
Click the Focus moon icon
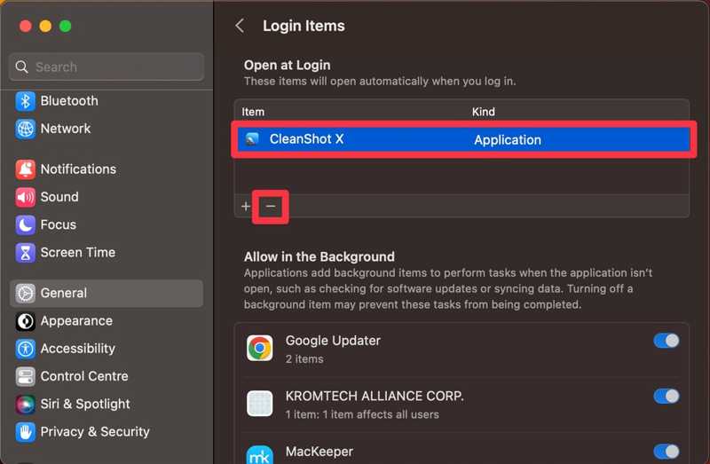[x=26, y=225]
